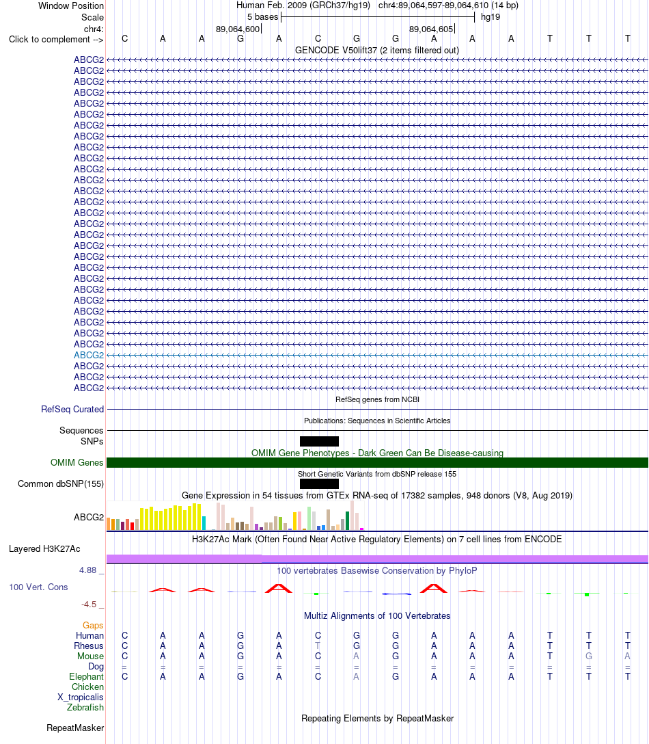Click the 'Chicken' alignment row label
Viewport: 649px width, 744px height.
(x=87, y=687)
